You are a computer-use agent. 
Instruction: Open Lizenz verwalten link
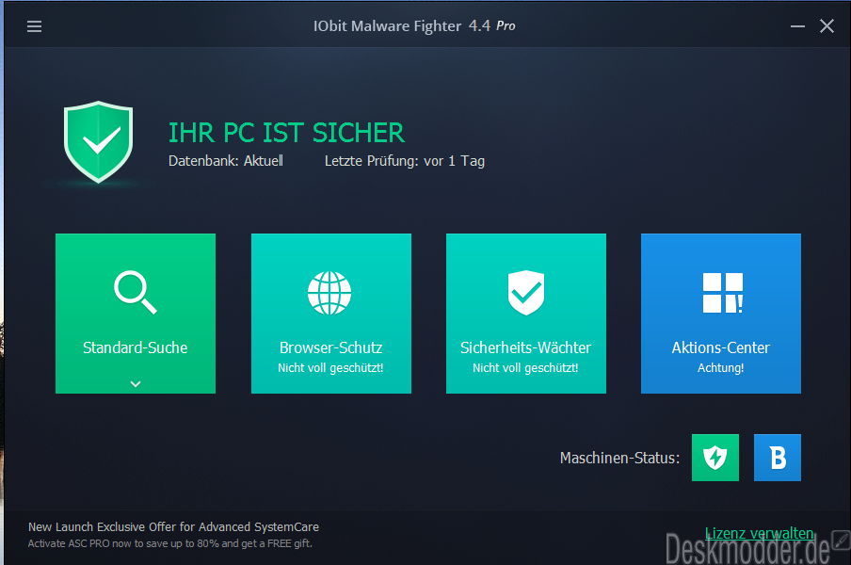point(760,533)
